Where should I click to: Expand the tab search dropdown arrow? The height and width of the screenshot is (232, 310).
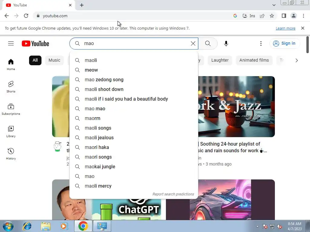[274, 5]
